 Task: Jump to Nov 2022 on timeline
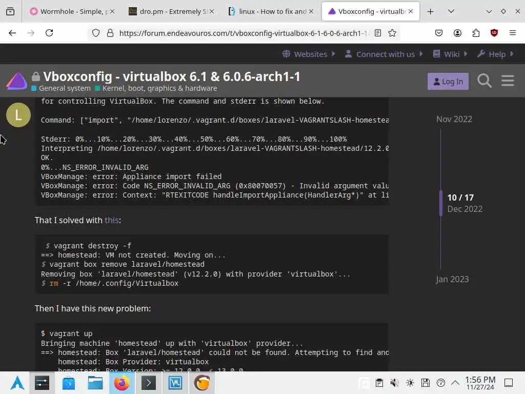[454, 119]
